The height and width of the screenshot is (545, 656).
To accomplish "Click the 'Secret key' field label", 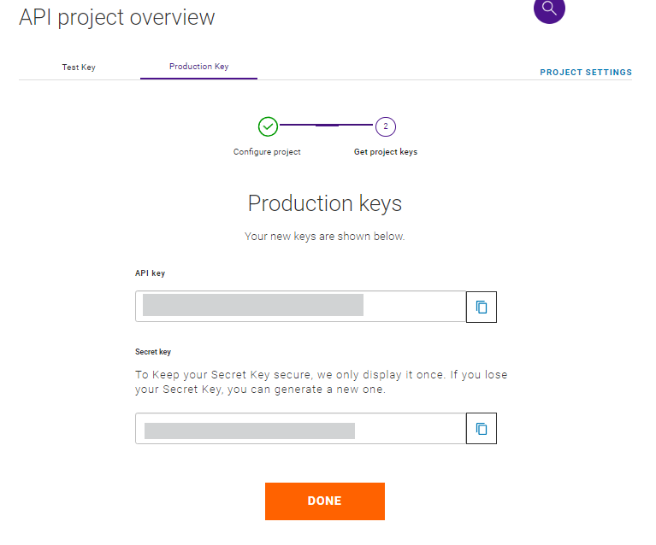I will 153,351.
